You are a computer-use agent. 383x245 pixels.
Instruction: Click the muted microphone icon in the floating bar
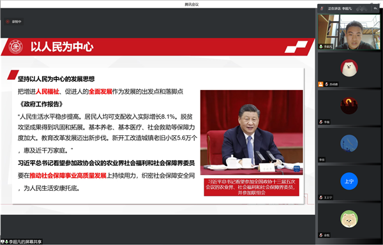pos(322,8)
